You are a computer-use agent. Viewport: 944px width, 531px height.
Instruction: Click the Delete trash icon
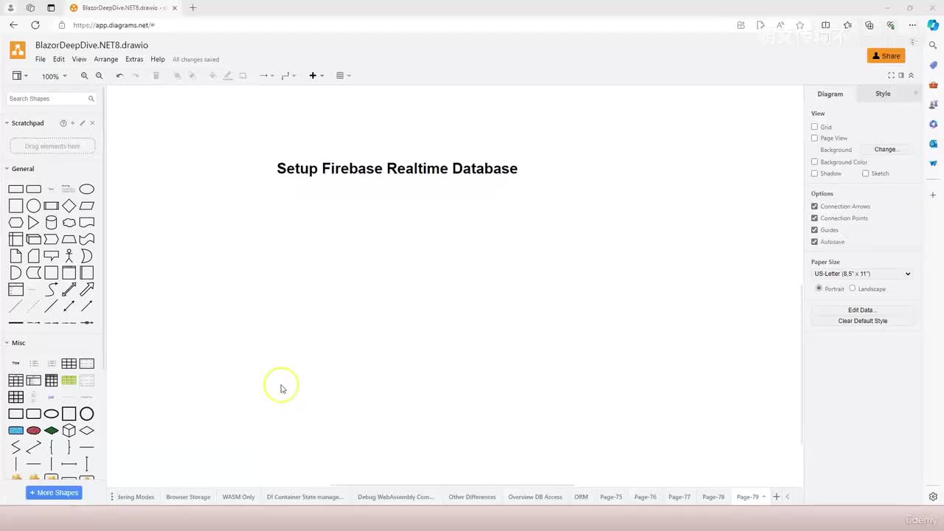[x=156, y=76]
